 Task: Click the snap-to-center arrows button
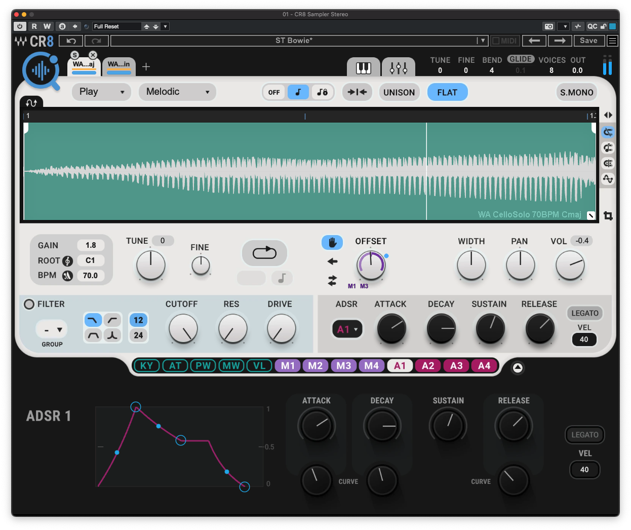click(x=358, y=92)
